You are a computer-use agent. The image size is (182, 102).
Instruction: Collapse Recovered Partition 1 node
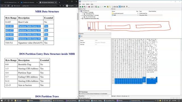(81, 16)
